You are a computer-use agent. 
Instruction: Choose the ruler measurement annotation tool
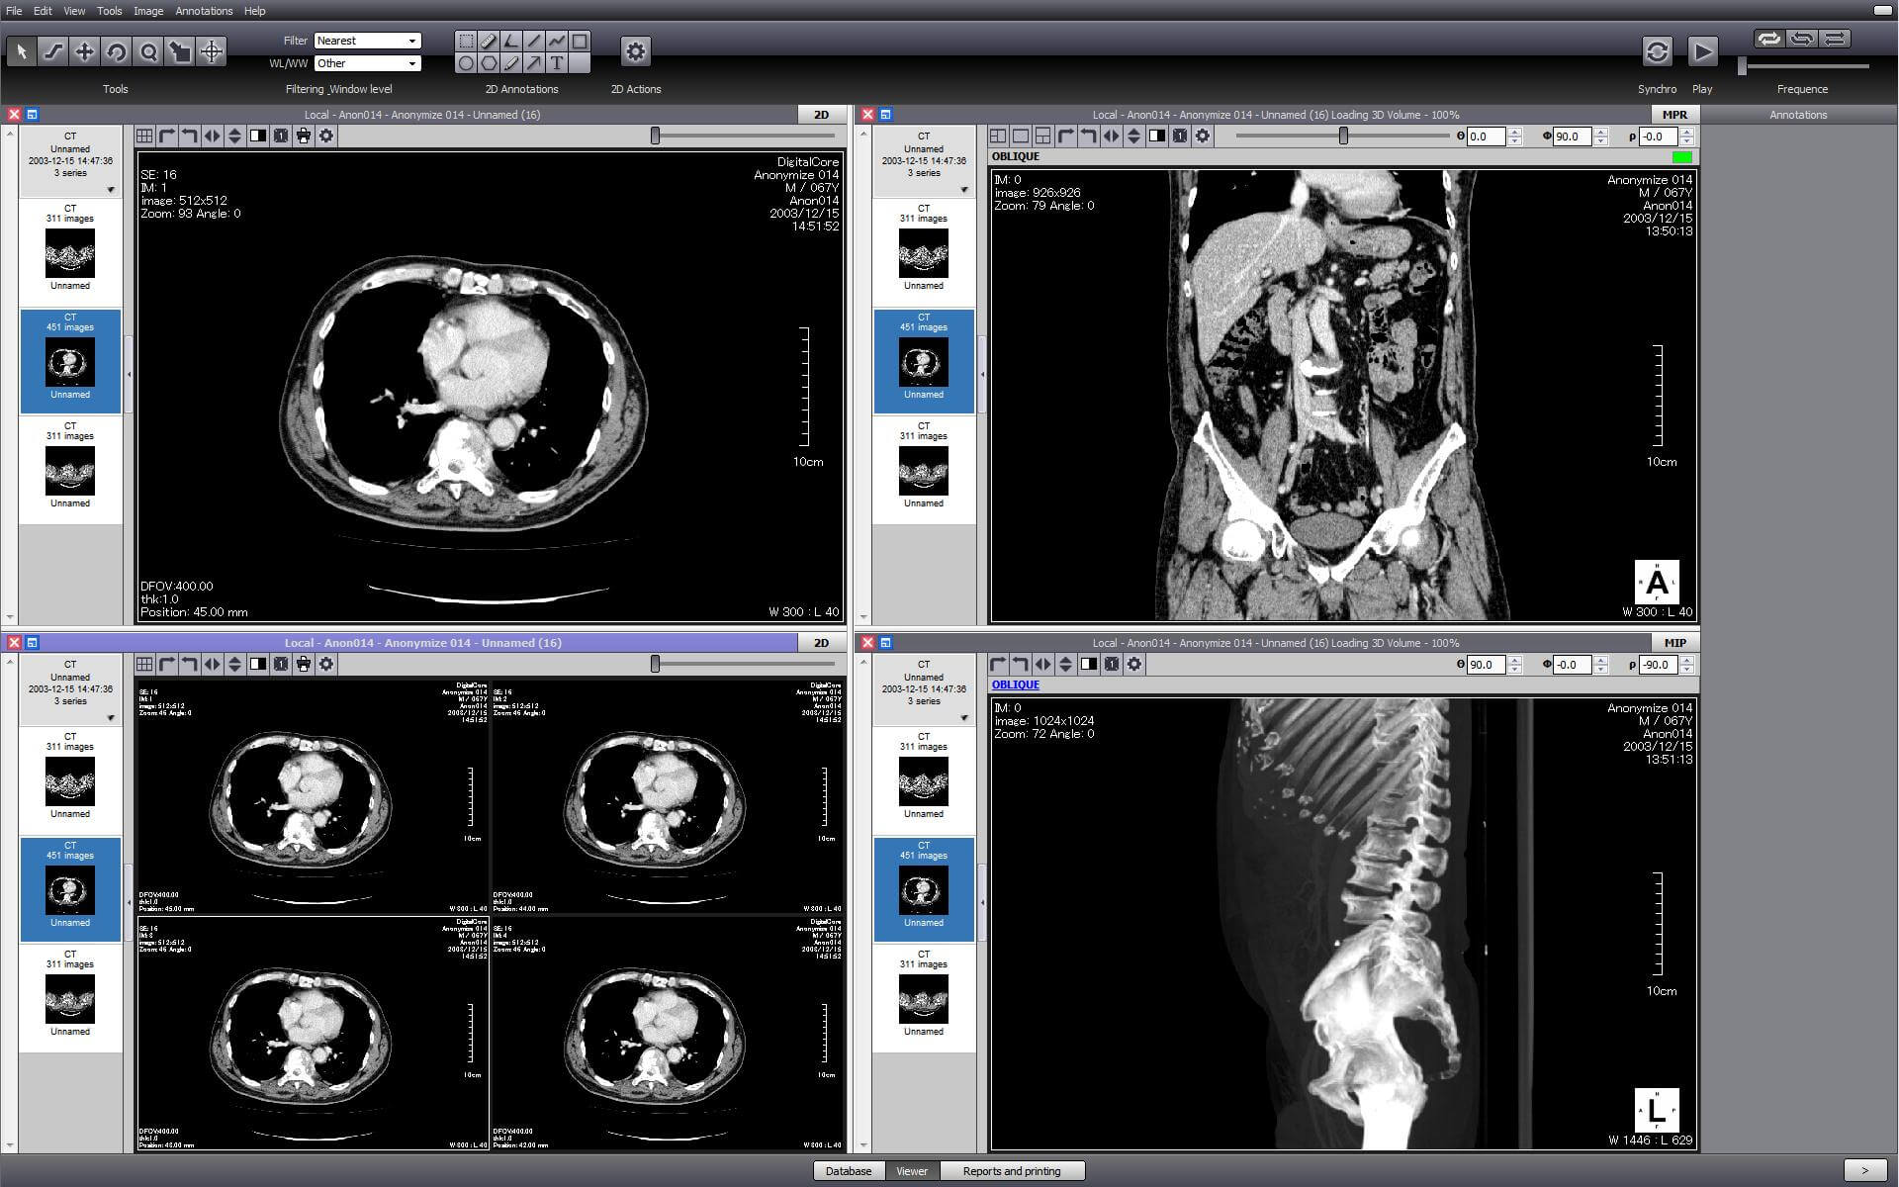489,41
